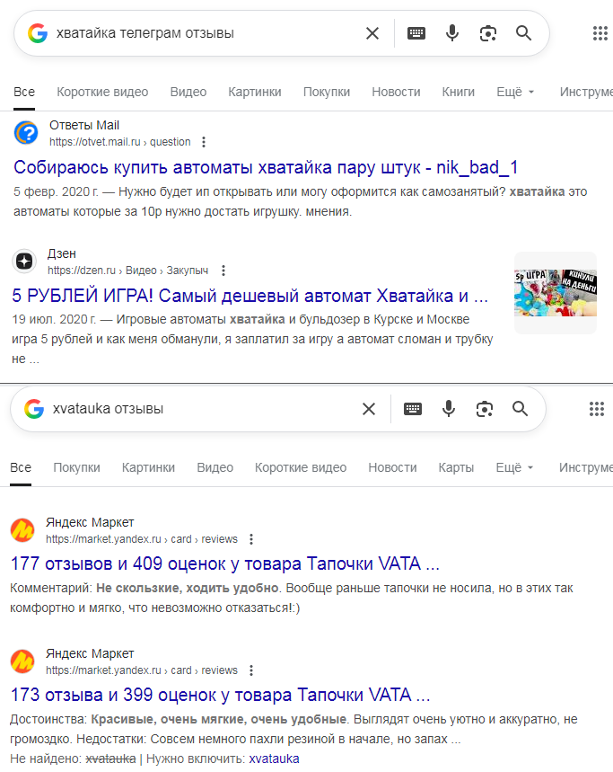The width and height of the screenshot is (613, 772).
Task: Start voice search in bottom search bar
Action: tap(449, 409)
